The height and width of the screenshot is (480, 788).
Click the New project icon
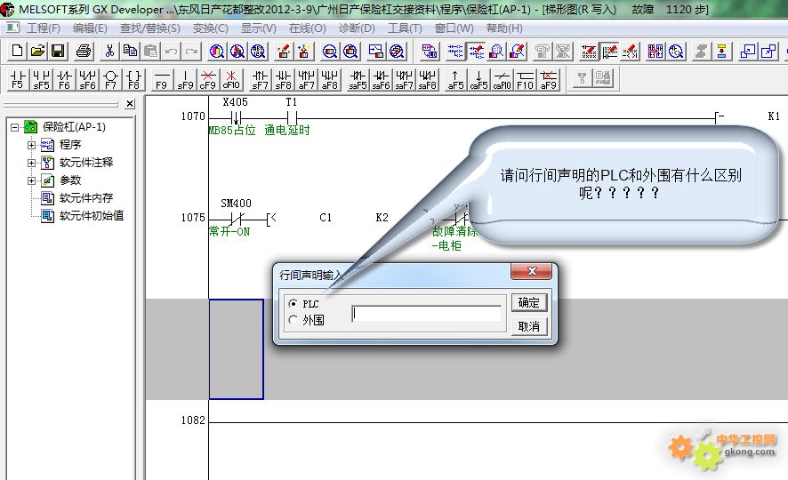[x=17, y=51]
